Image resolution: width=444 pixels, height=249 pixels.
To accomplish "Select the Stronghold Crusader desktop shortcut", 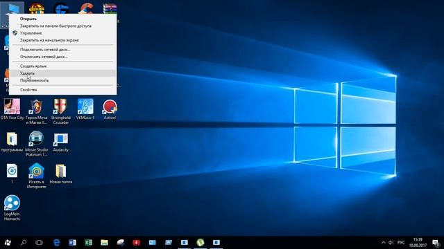I will [x=61, y=111].
